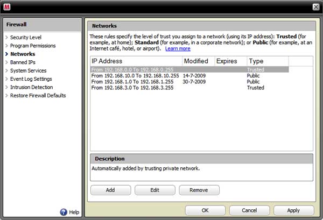The height and width of the screenshot is (220, 323).
Task: Open System Services in sidebar
Action: point(28,70)
